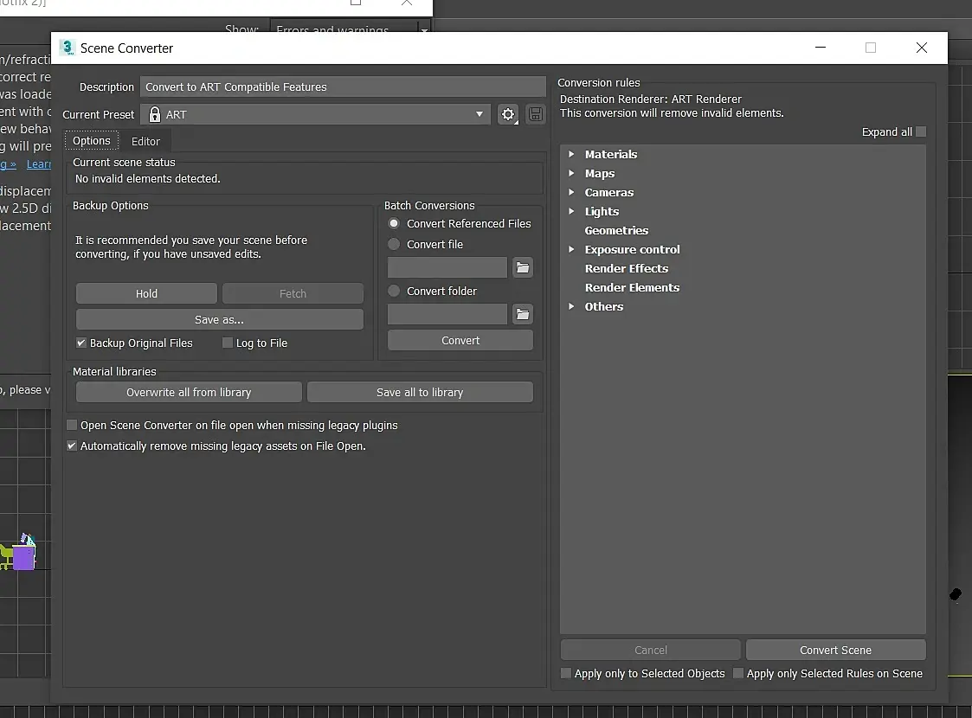This screenshot has width=972, height=718.
Task: Click the Convert Scene button
Action: 835,650
